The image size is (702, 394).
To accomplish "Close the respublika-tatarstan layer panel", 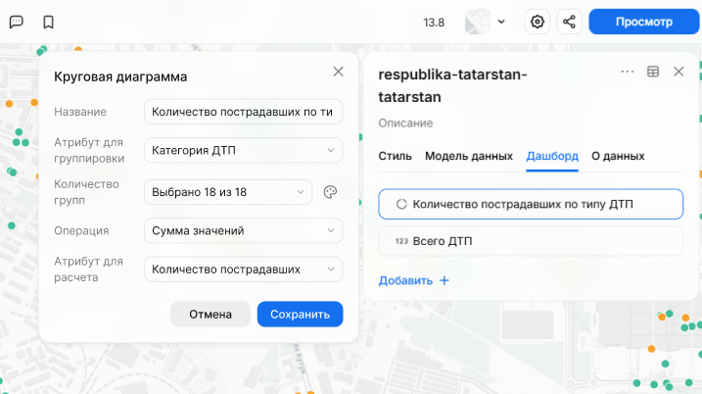I will pos(679,72).
